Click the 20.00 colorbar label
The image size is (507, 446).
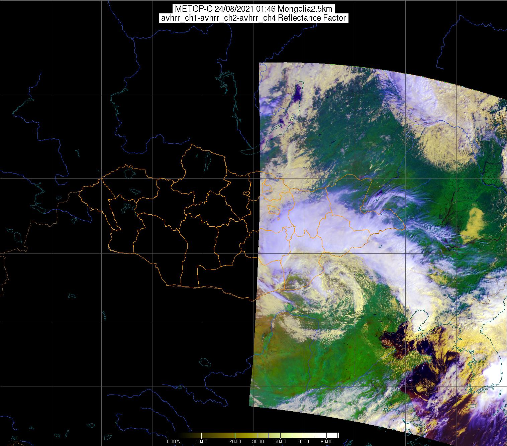pyautogui.click(x=235, y=442)
